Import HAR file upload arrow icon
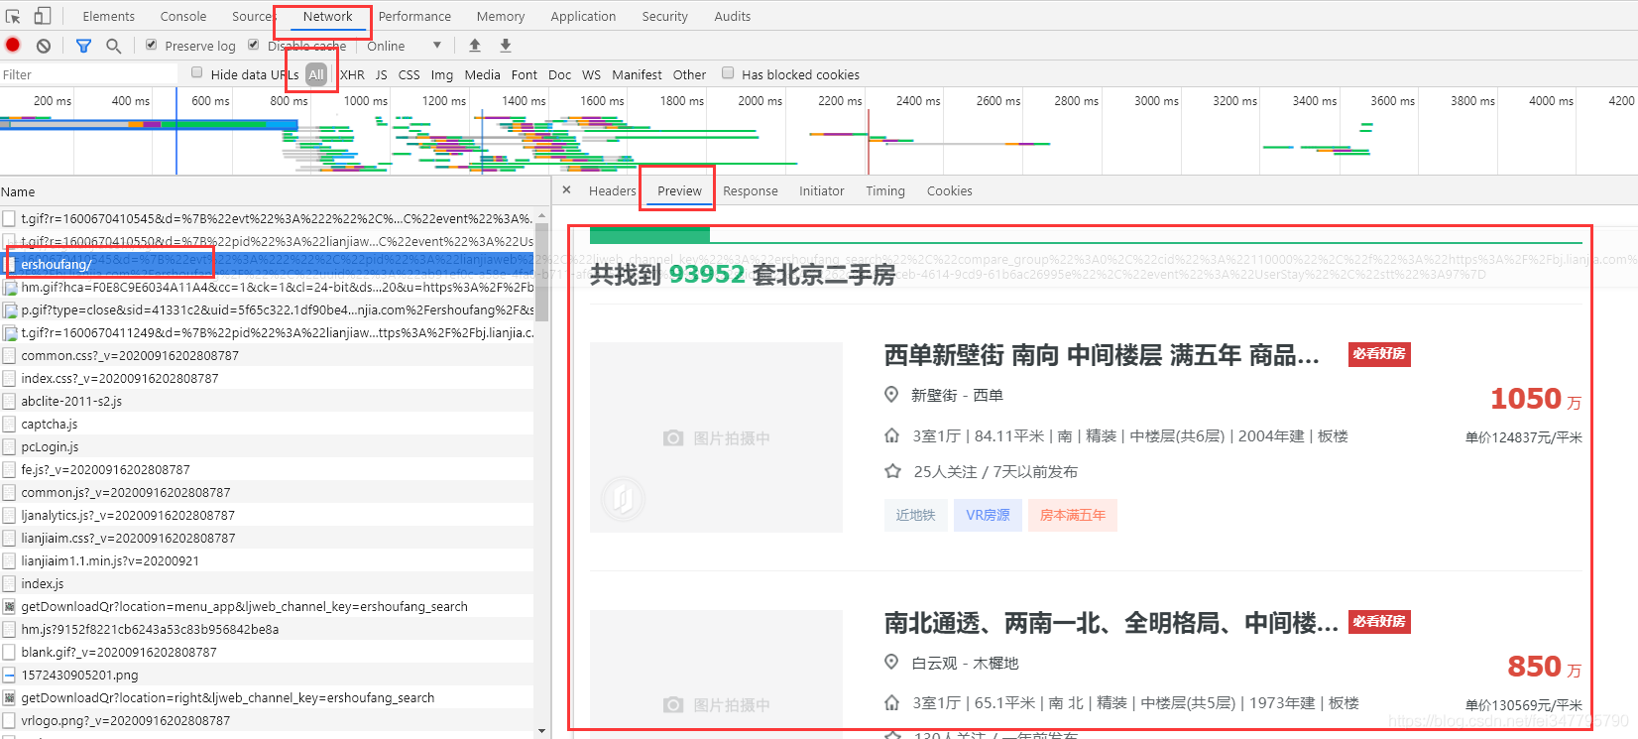Image resolution: width=1638 pixels, height=739 pixels. click(475, 46)
